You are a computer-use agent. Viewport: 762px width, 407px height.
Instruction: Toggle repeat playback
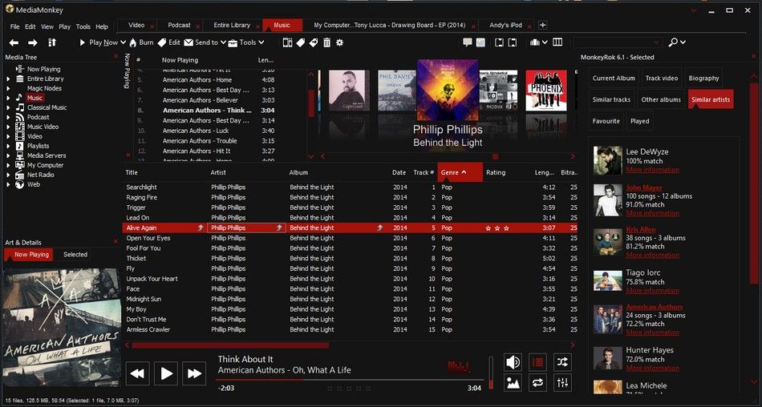pos(537,383)
